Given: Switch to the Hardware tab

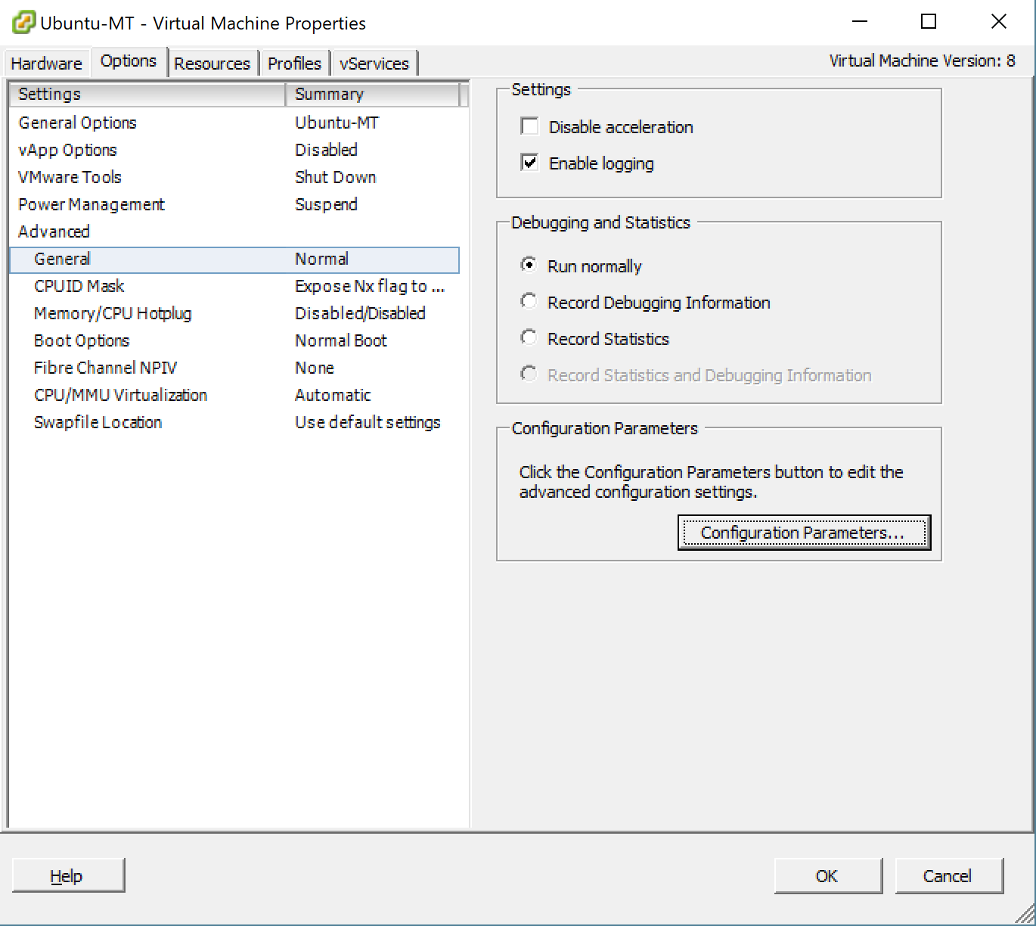Looking at the screenshot, I should pos(45,63).
